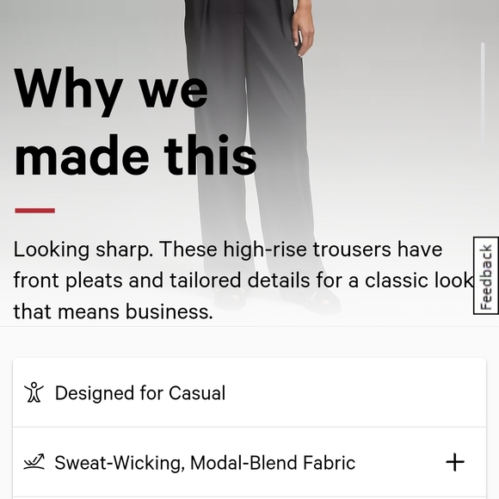Screen dimensions: 499x499
Task: Click the words "made this" in heading
Action: (x=135, y=156)
